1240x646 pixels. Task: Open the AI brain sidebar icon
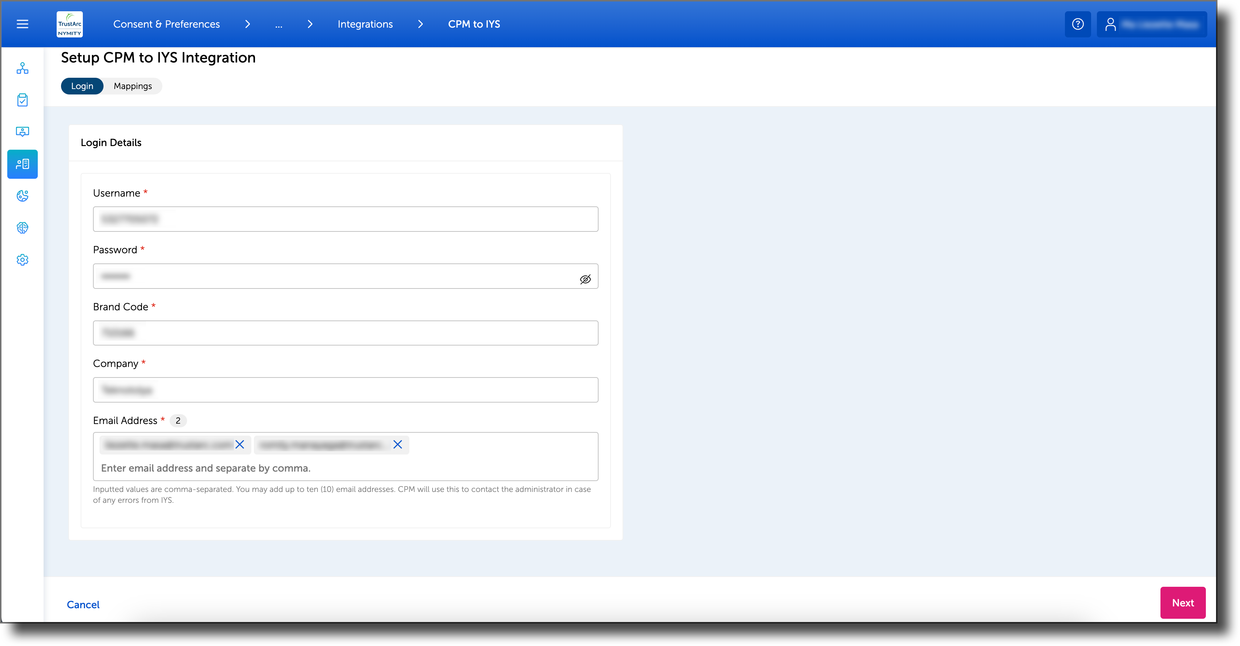[x=22, y=228]
